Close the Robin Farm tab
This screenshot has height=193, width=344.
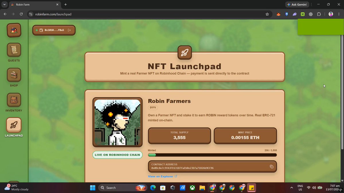click(57, 5)
